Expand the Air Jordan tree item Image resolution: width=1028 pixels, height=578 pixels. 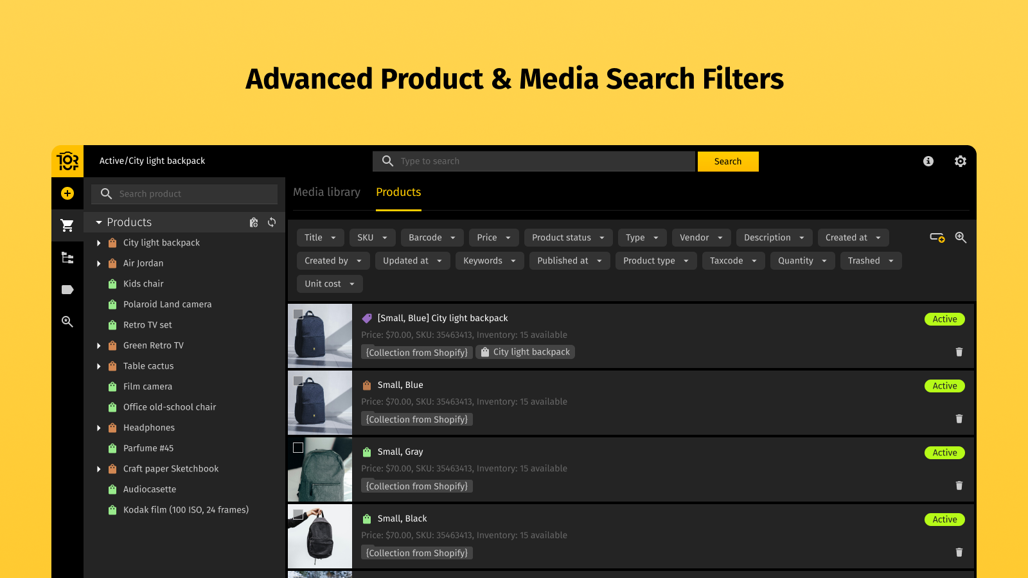(x=99, y=263)
